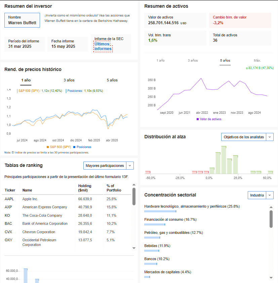The width and height of the screenshot is (278, 283).
Task: Toggle S&P 500 (SPY) legend entry below chart
Action: (58, 147)
